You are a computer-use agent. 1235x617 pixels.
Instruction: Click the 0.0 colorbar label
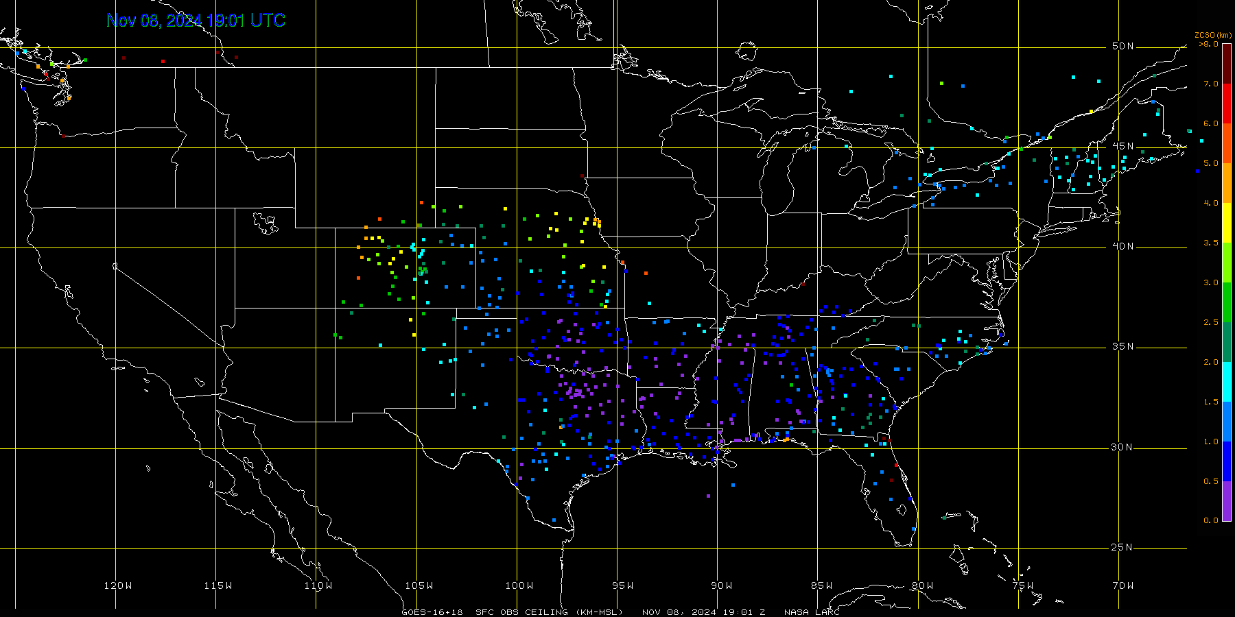[1211, 520]
